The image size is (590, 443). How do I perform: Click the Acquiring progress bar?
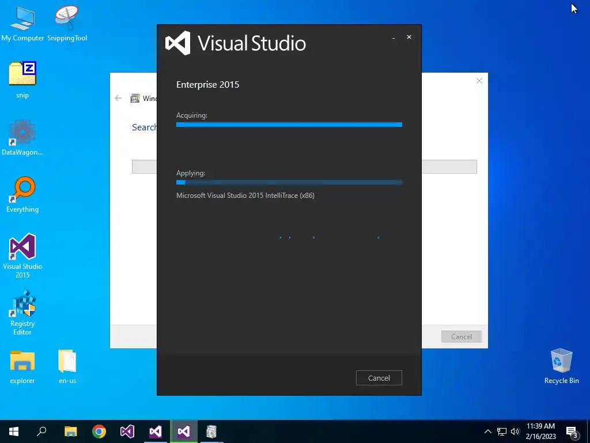(x=289, y=125)
